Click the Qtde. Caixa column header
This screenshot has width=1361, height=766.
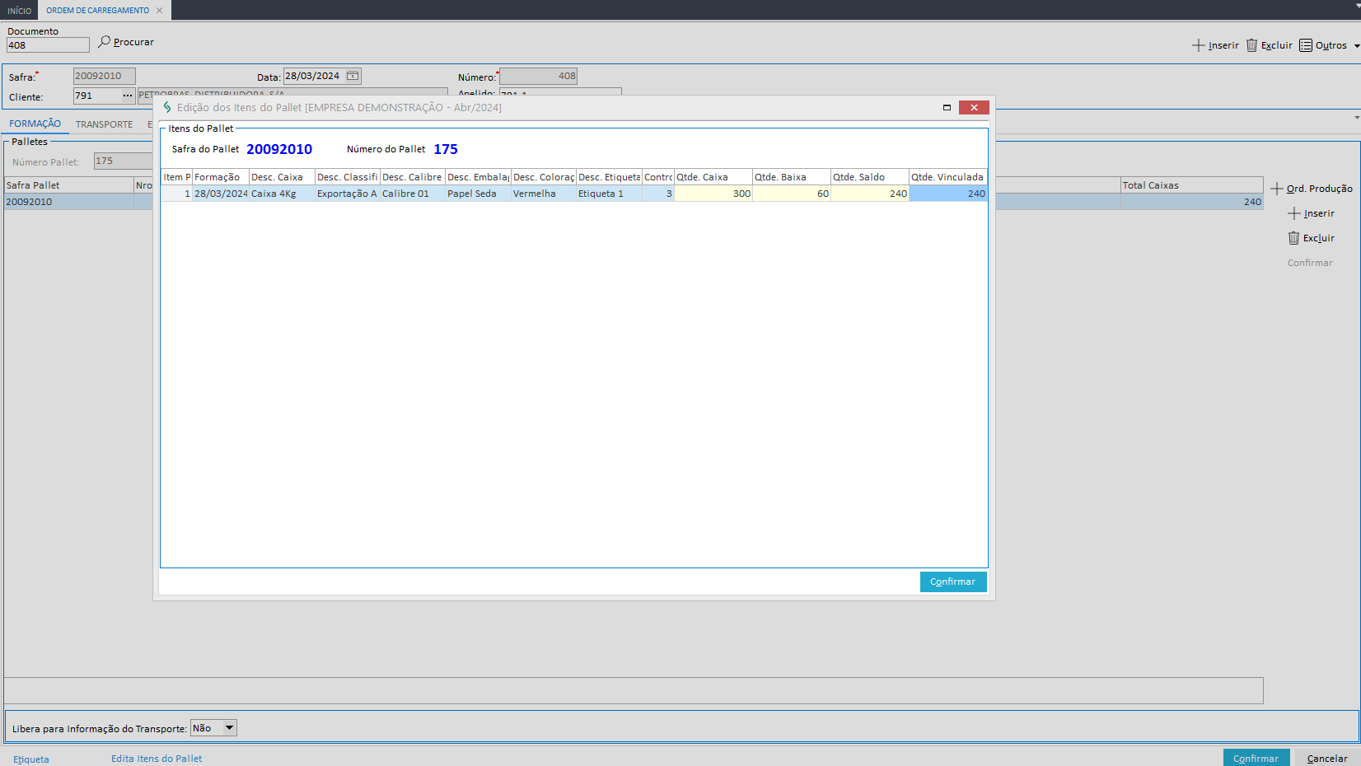coord(713,177)
